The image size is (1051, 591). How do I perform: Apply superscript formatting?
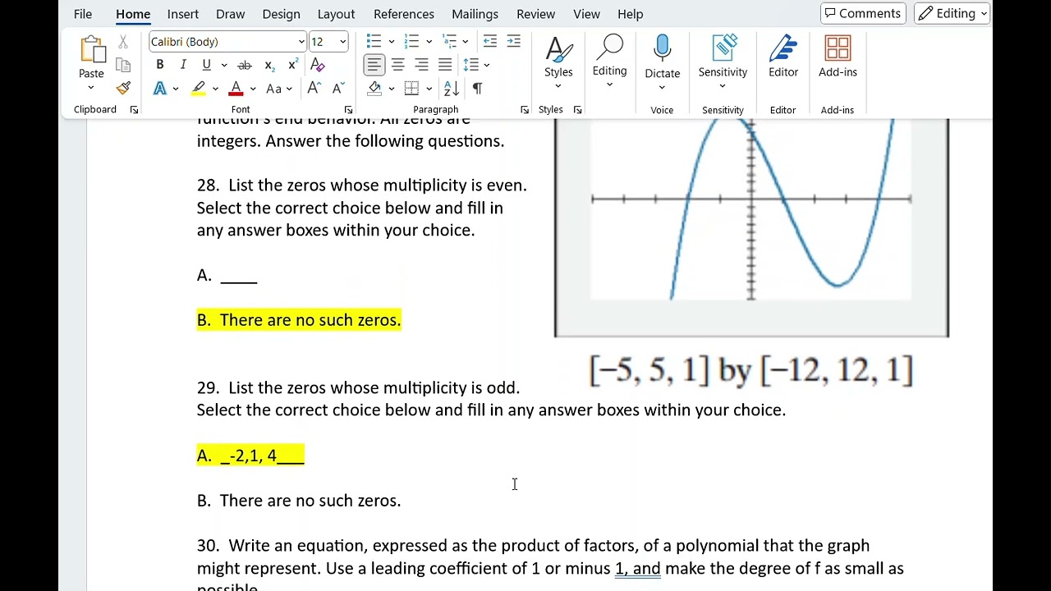293,65
